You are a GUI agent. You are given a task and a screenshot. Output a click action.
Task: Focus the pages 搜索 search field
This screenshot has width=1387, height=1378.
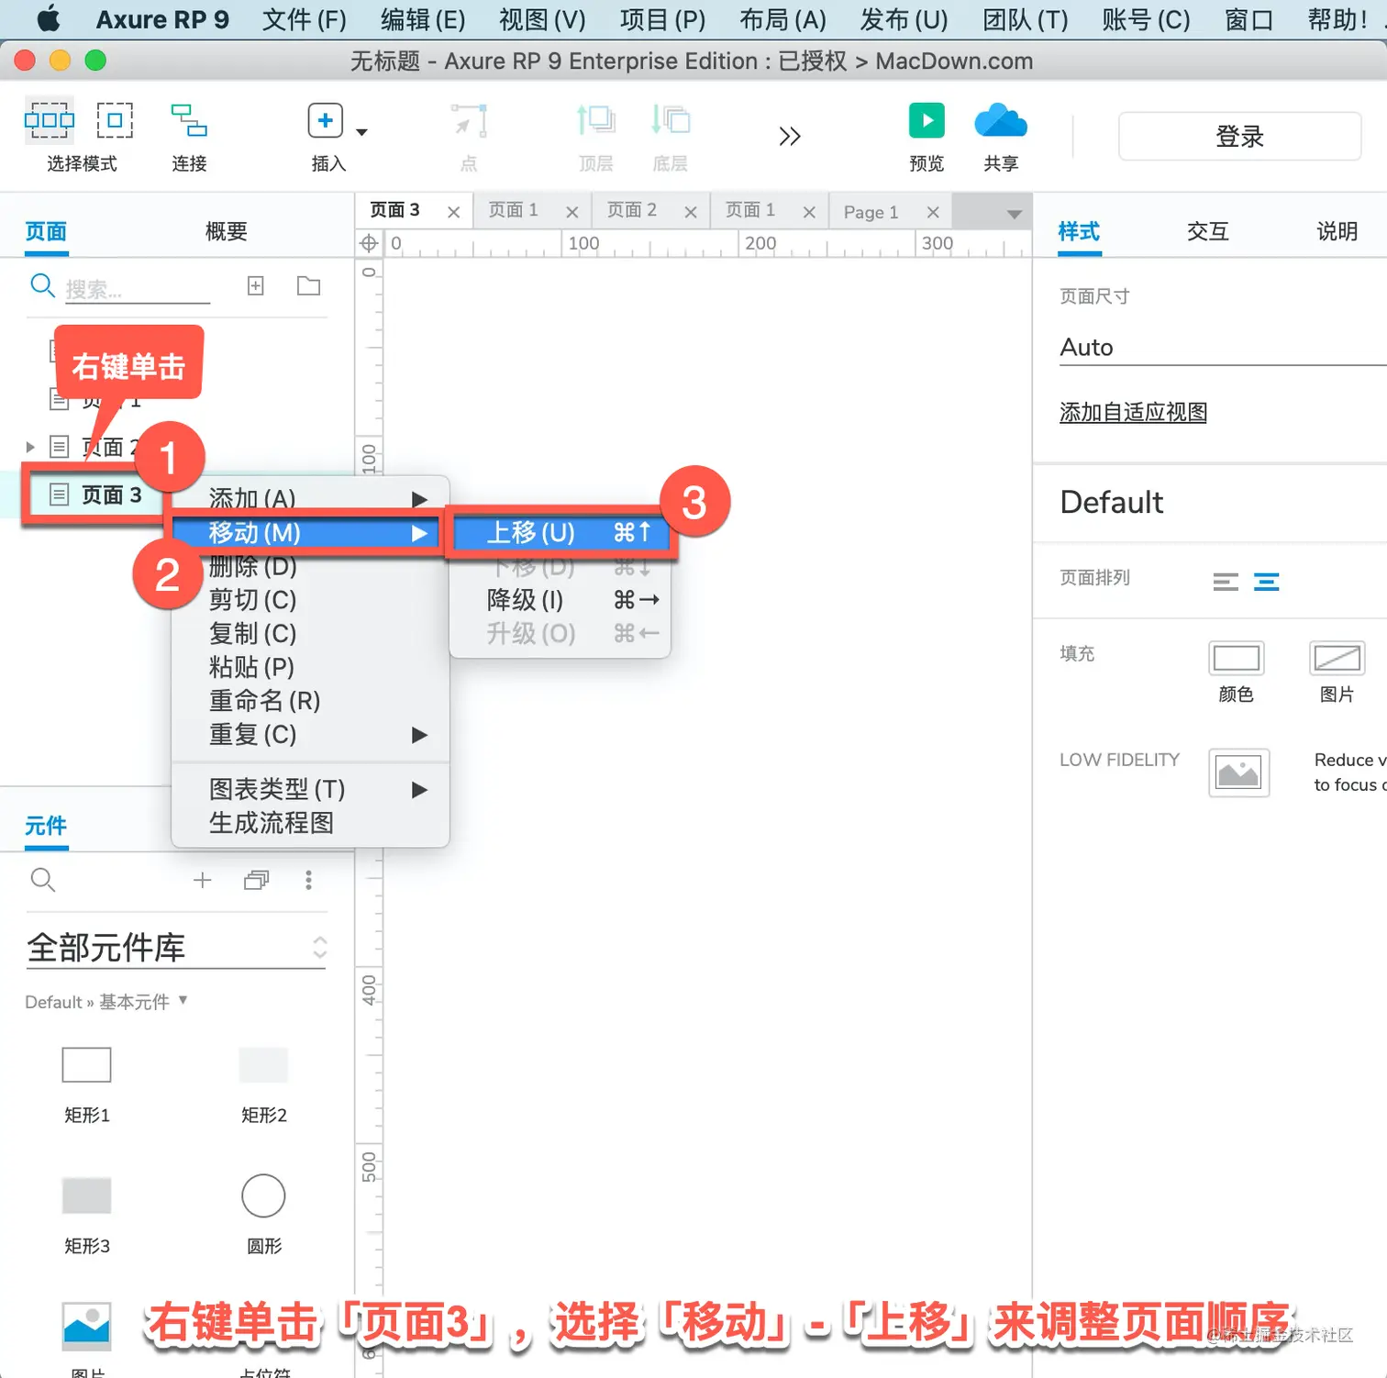click(138, 290)
